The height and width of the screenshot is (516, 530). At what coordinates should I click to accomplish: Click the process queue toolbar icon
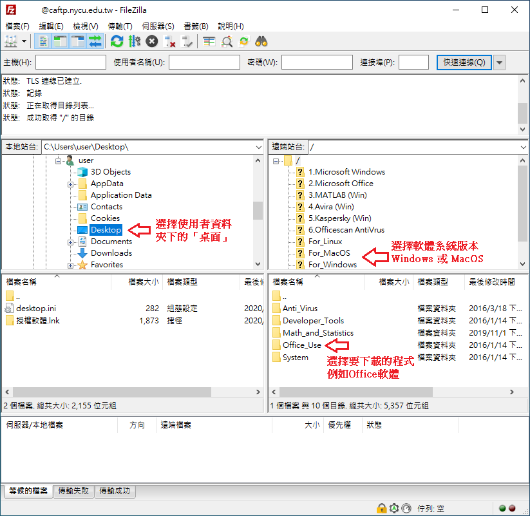coord(135,42)
